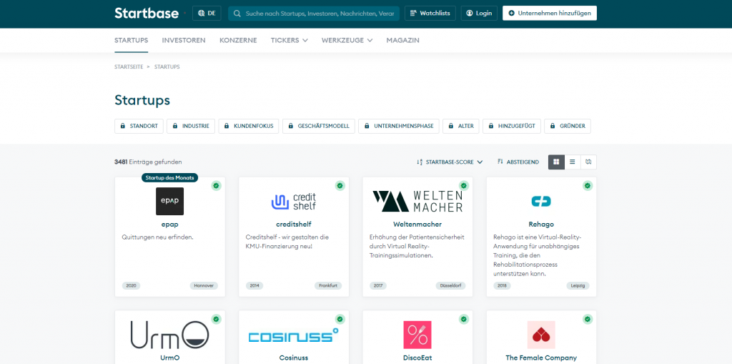
Task: Expand the WERKZEUGE menu
Action: [347, 40]
